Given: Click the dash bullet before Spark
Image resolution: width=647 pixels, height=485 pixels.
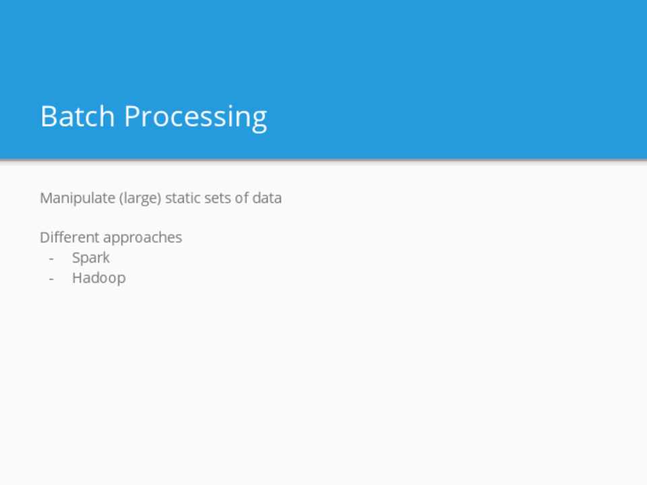Looking at the screenshot, I should (x=51, y=258).
